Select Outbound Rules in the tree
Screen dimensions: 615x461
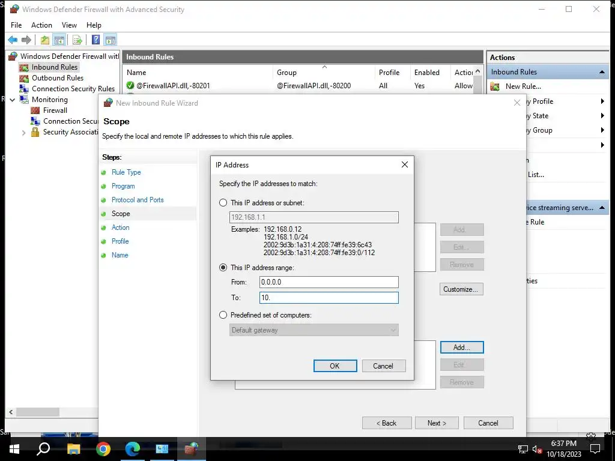[58, 78]
